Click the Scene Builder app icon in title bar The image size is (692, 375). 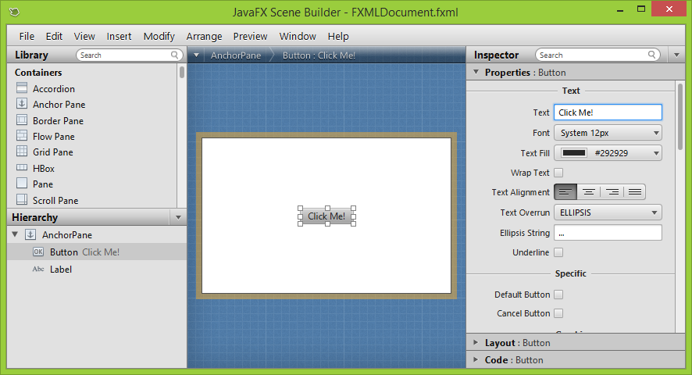pyautogui.click(x=14, y=12)
